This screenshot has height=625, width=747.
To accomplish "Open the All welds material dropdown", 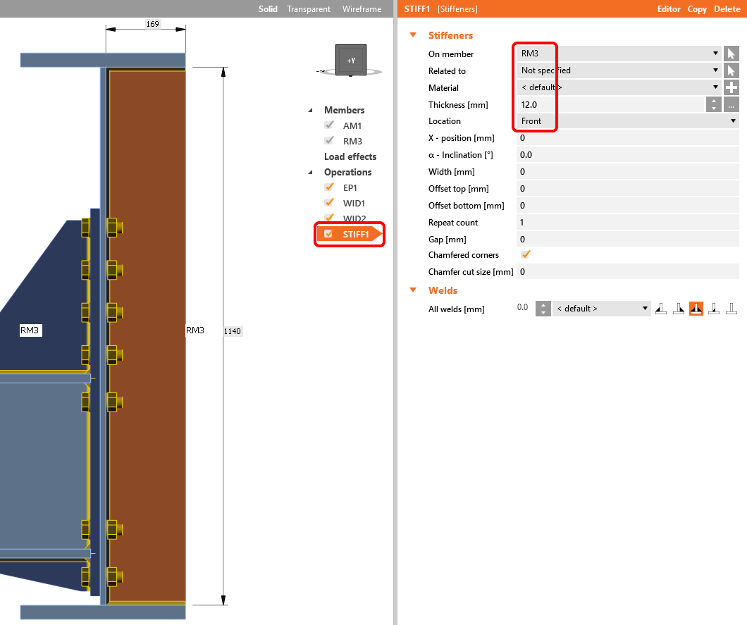I will (601, 309).
